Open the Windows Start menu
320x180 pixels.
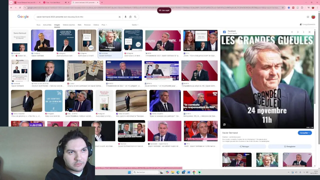coord(129,172)
